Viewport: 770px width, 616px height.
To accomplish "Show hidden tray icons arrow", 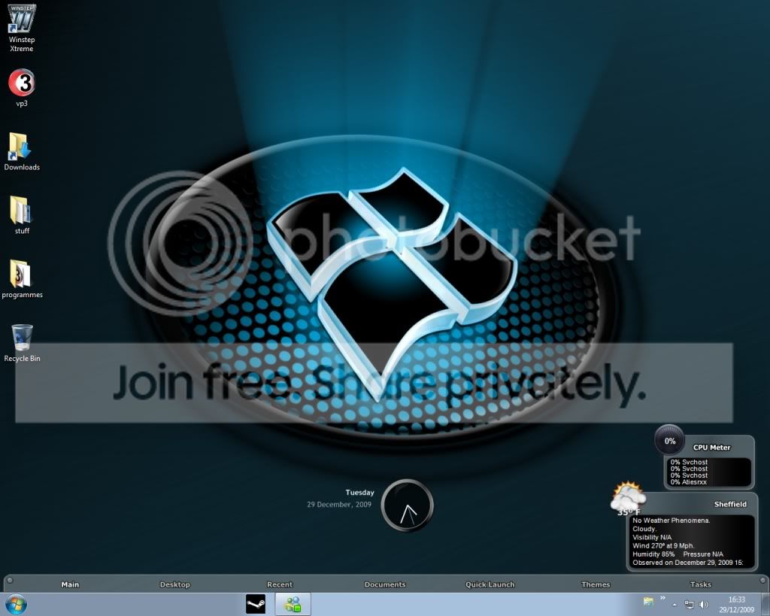I will click(675, 605).
